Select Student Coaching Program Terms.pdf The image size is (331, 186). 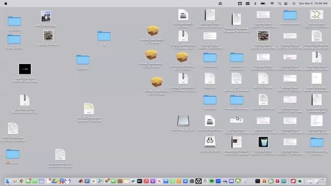[x=236, y=19]
